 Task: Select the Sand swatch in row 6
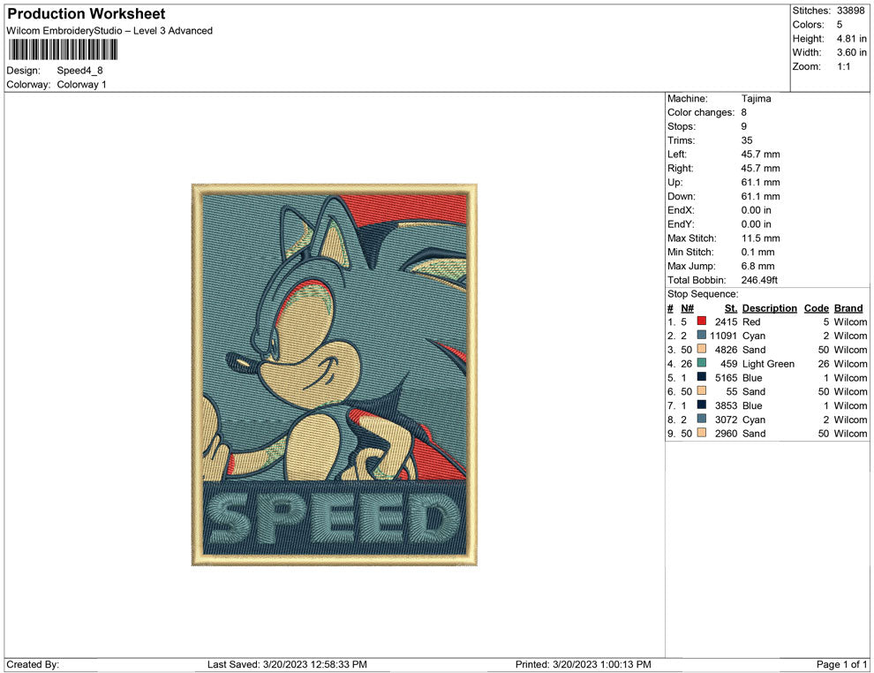point(701,391)
